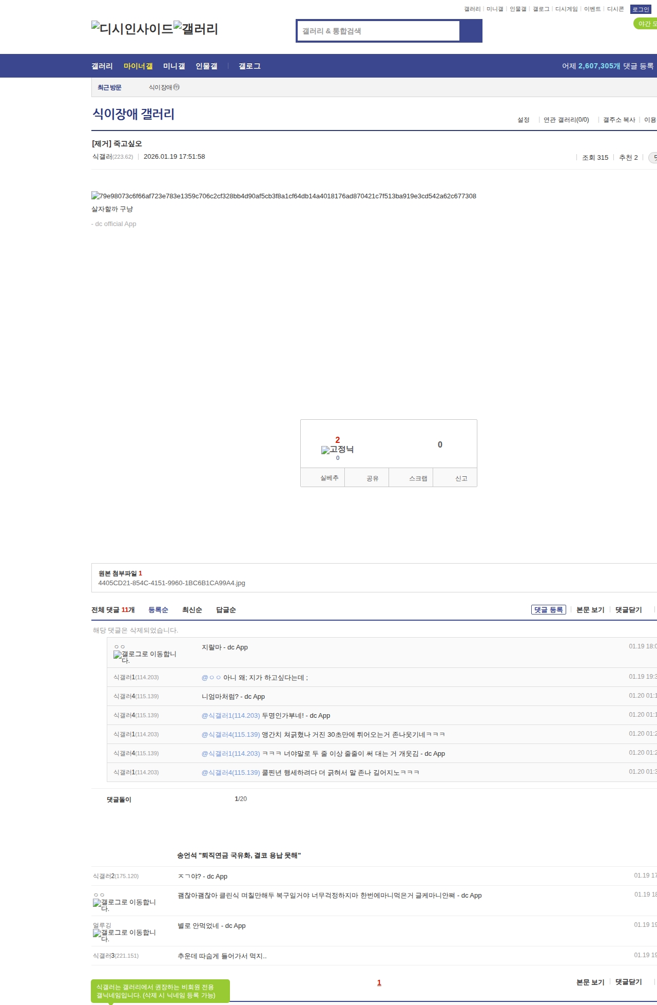
Task: Focus the 갤러리 & 통합검색 search field
Action: [x=379, y=31]
